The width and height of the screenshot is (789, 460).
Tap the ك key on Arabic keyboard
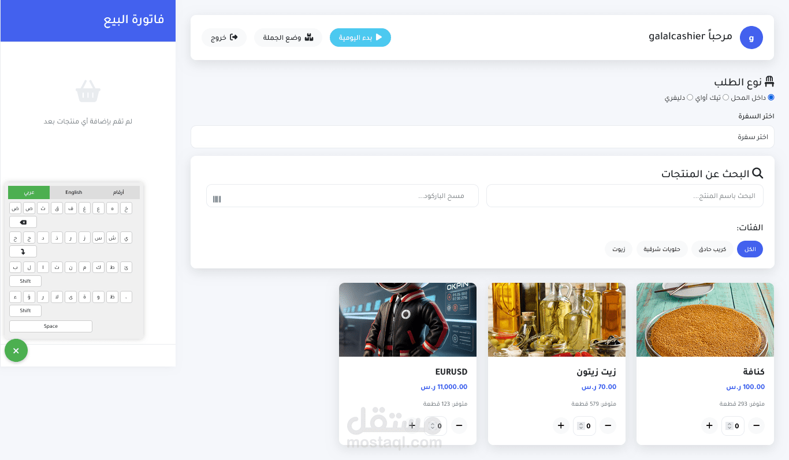(98, 267)
